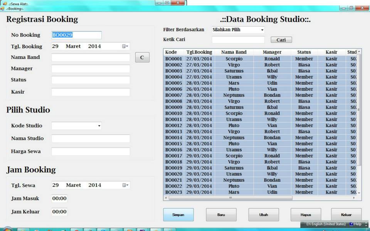Open the Kode Studio dropdown

99,126
